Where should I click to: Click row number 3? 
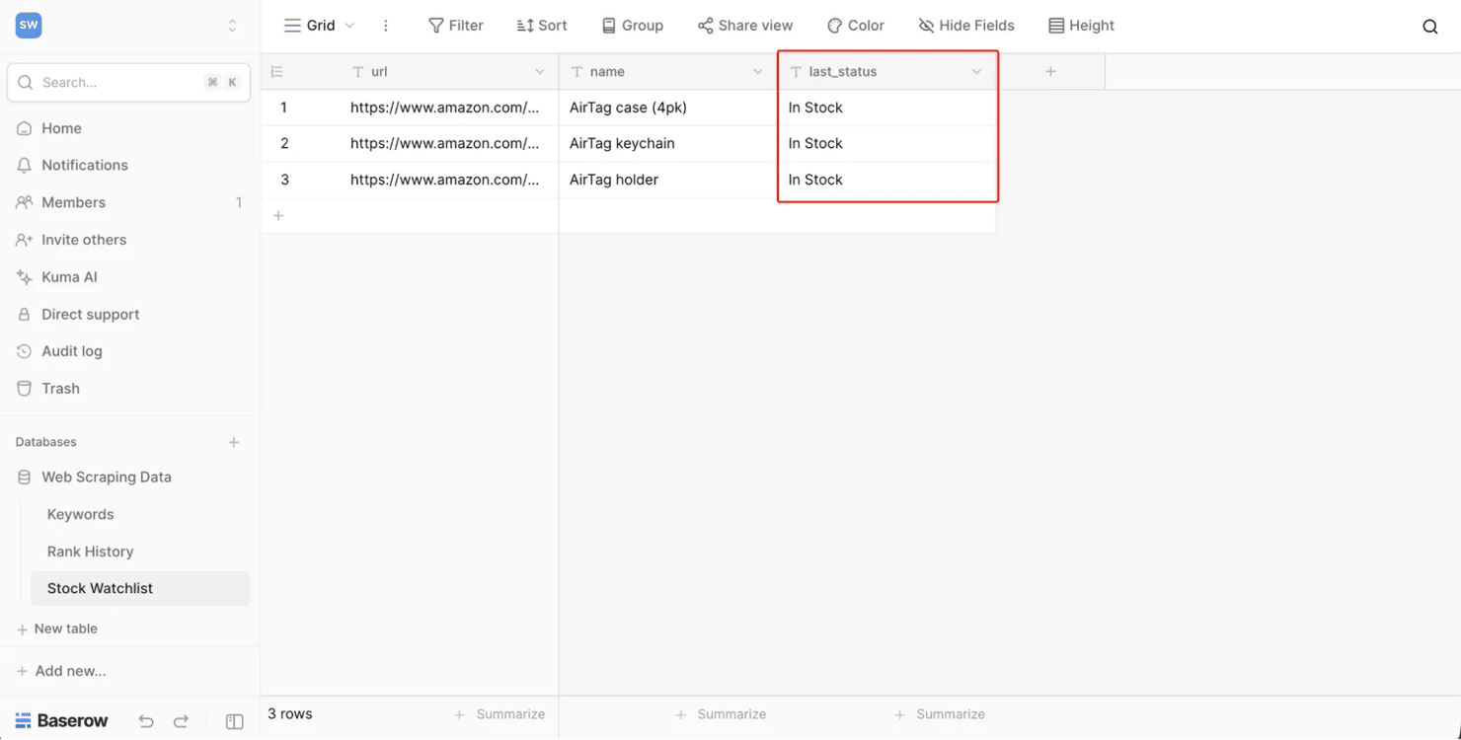[284, 180]
